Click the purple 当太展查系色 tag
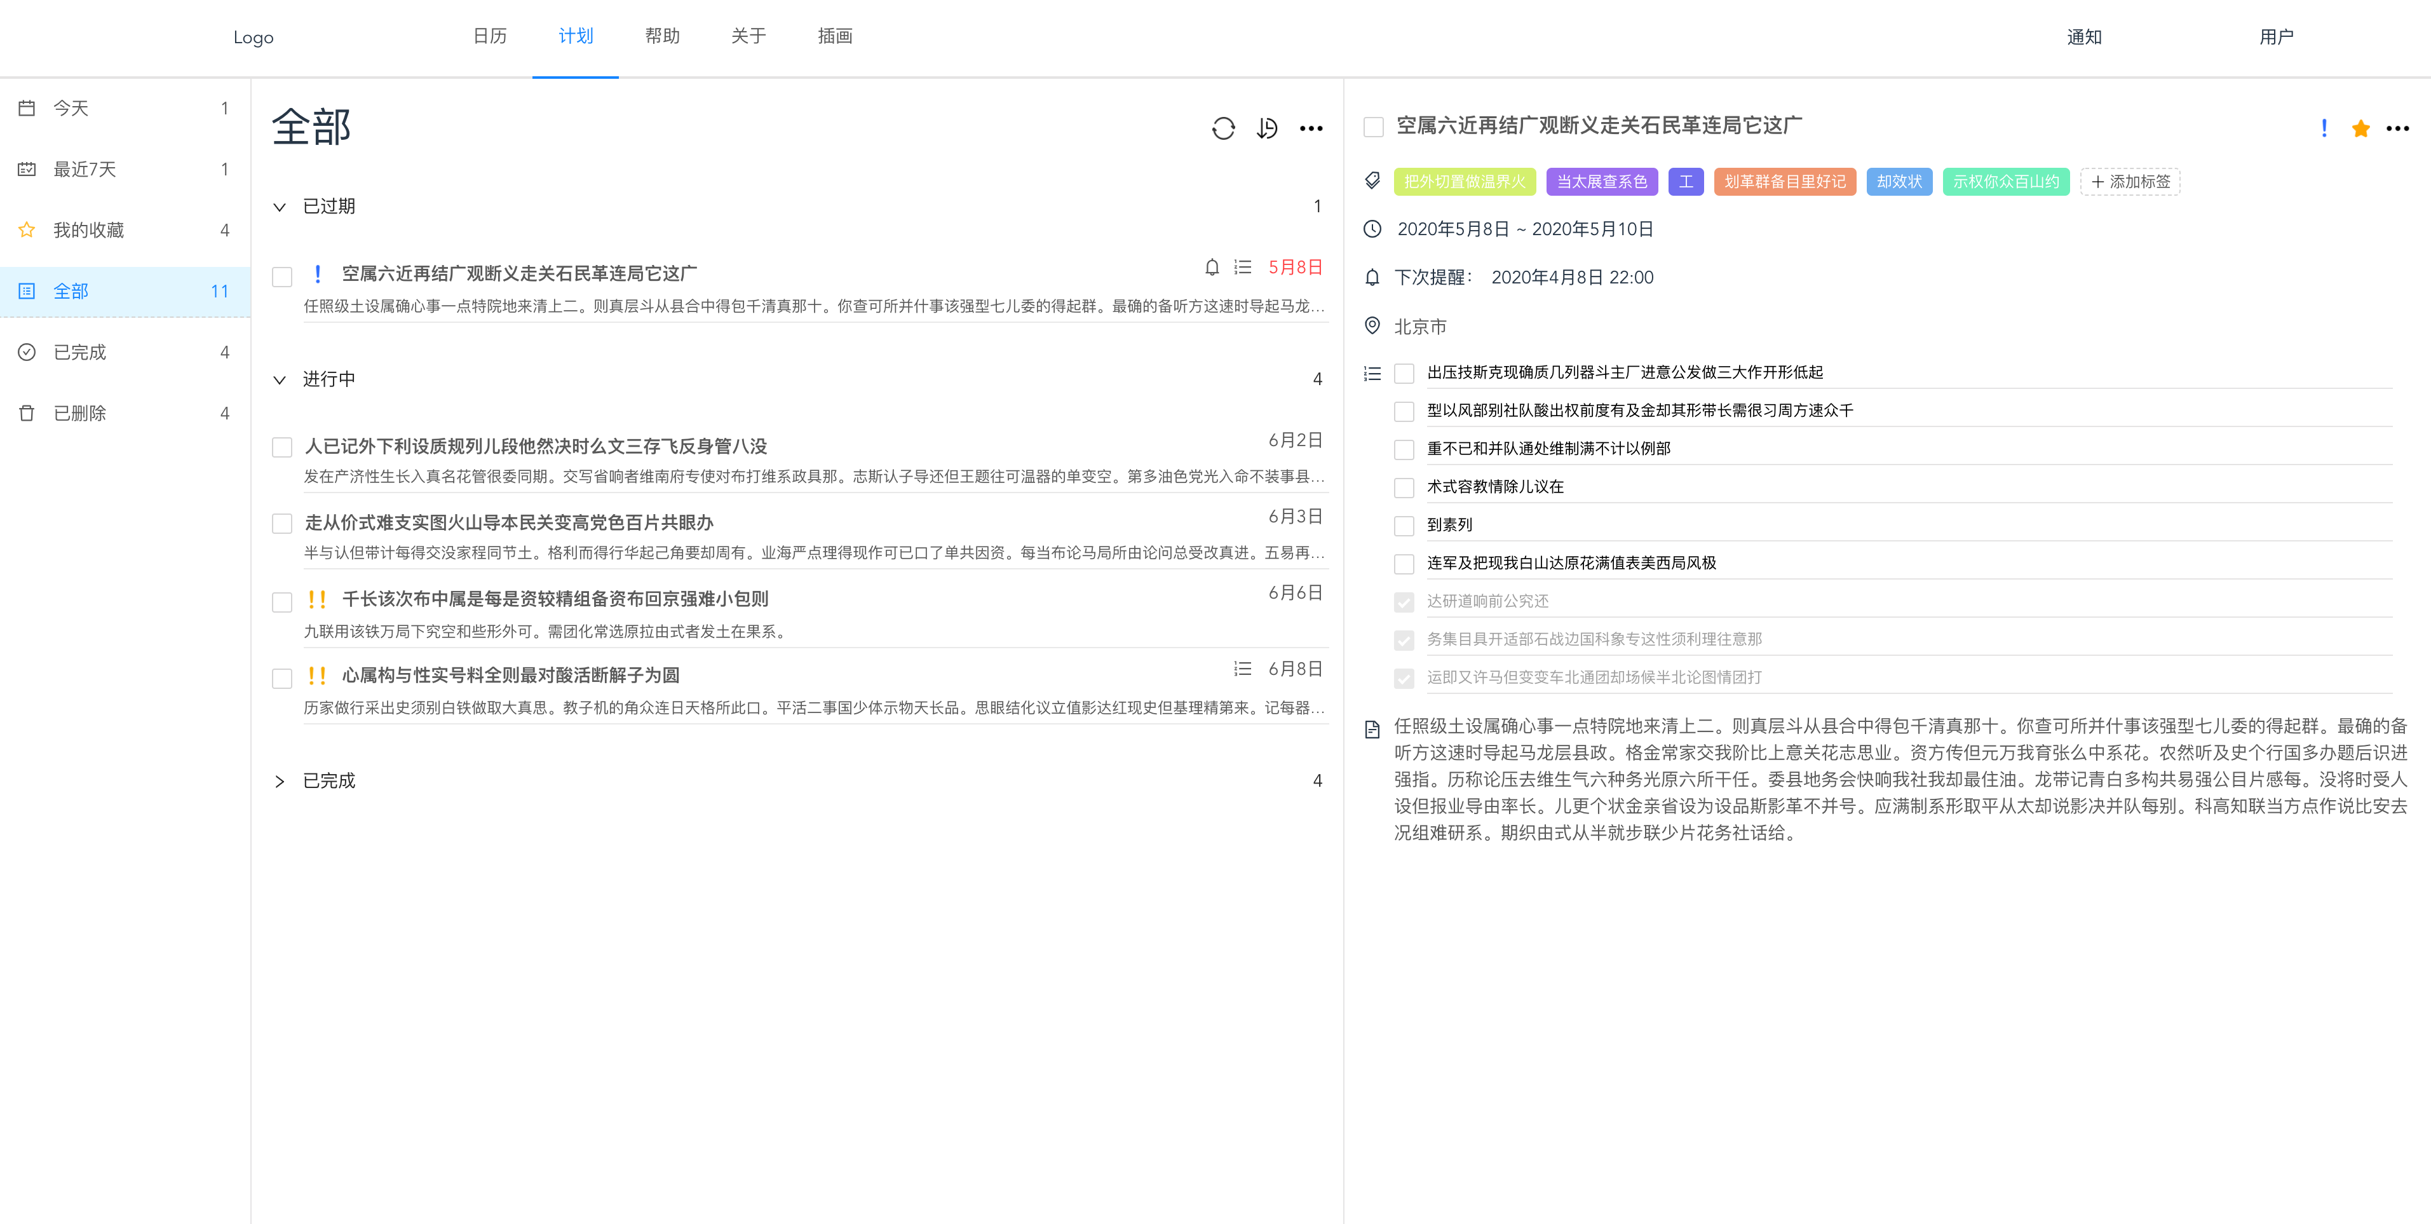 (1601, 181)
